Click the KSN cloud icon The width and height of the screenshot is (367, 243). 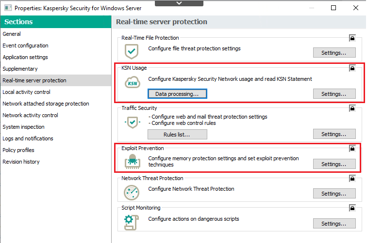point(133,82)
